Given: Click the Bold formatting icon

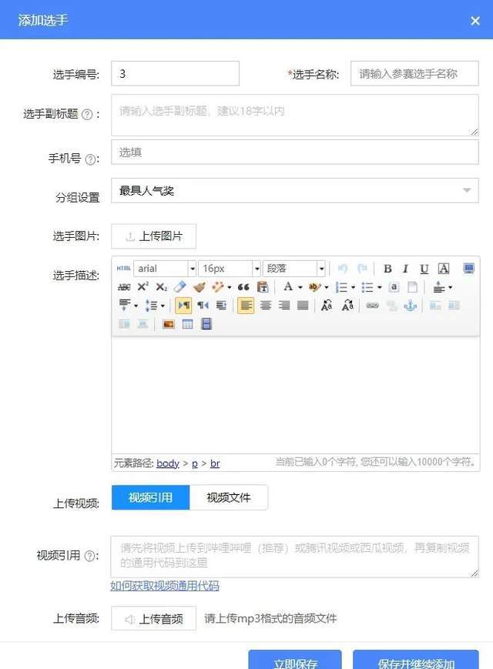Looking at the screenshot, I should (x=387, y=269).
